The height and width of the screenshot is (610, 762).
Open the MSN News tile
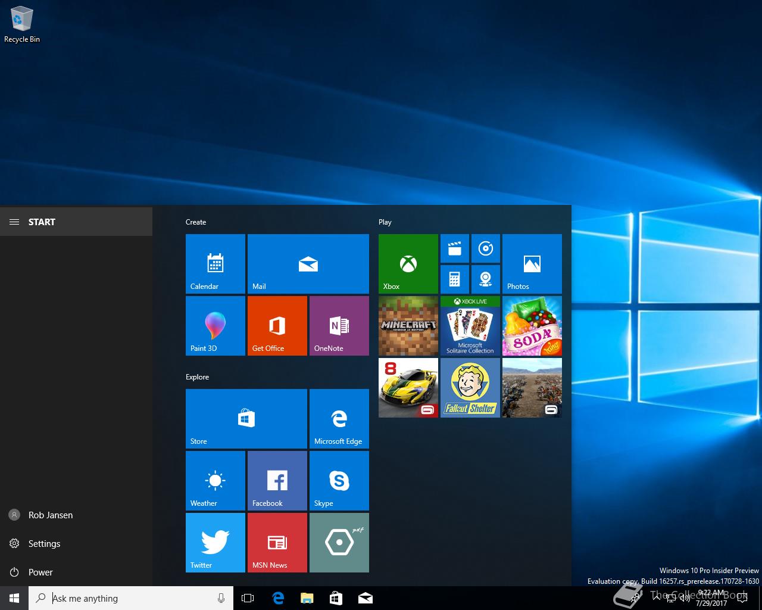point(277,543)
